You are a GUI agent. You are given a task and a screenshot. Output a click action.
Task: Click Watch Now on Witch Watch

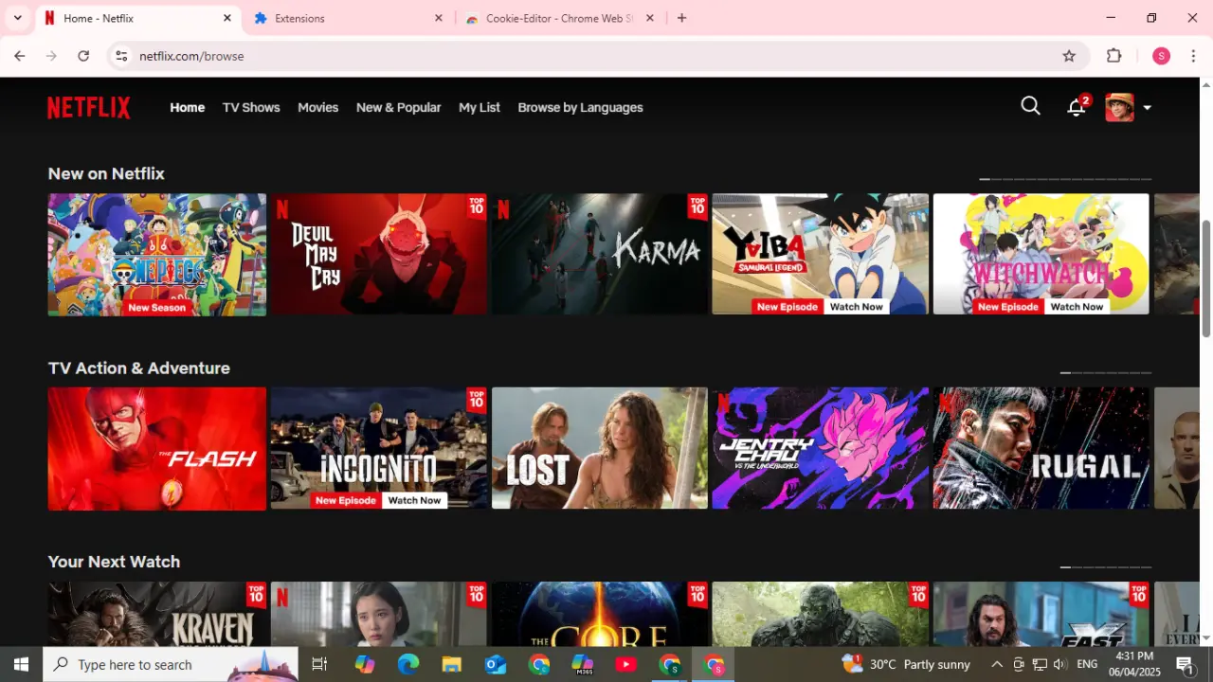[1077, 307]
